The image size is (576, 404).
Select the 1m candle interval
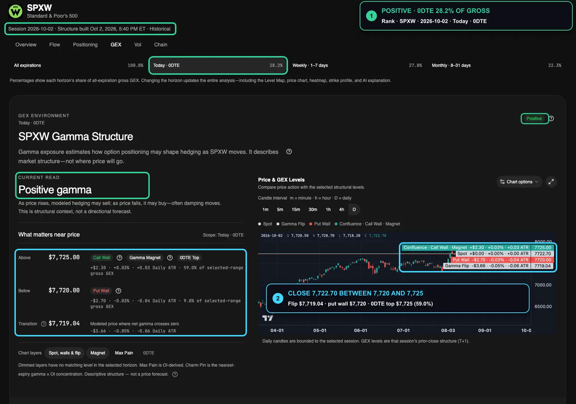tap(265, 210)
